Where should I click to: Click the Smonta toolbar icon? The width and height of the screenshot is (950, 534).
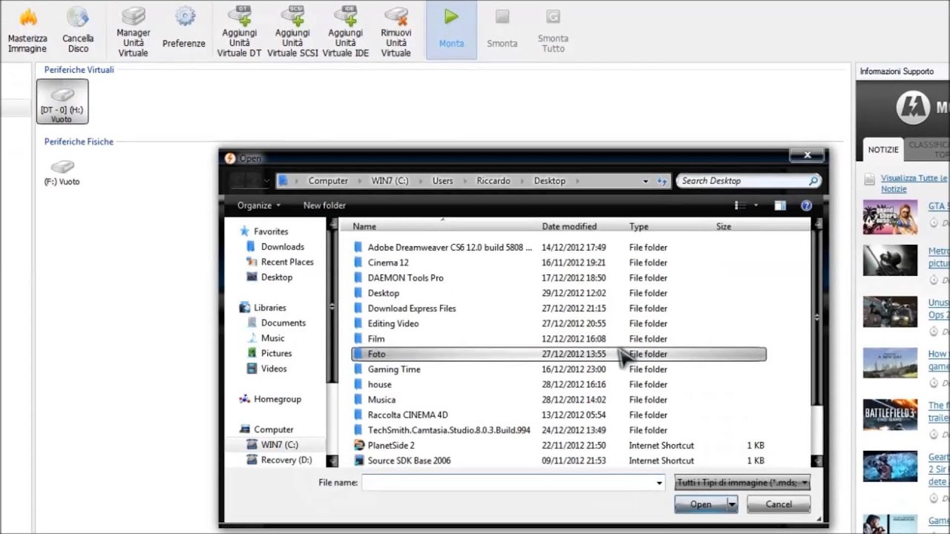point(502,30)
